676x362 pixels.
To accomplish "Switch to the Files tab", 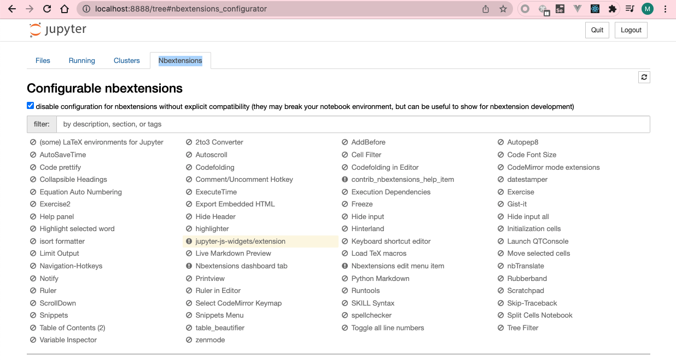I will coord(43,61).
